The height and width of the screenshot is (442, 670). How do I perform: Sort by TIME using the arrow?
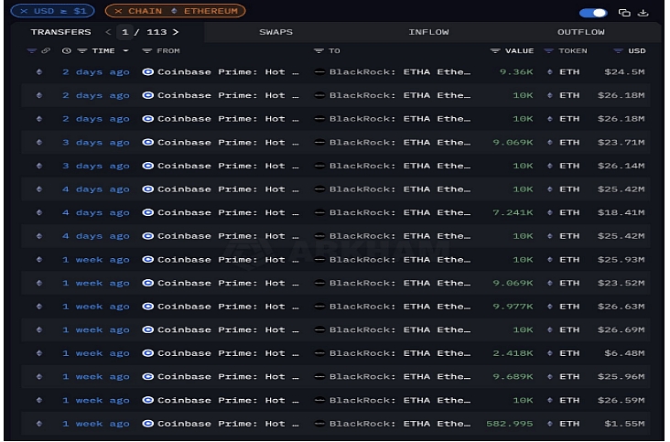tap(125, 51)
